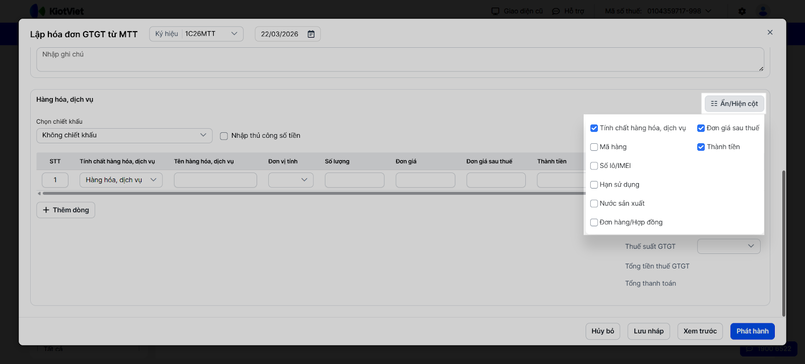Enable the Nước sản xuất column checkbox

(x=594, y=204)
